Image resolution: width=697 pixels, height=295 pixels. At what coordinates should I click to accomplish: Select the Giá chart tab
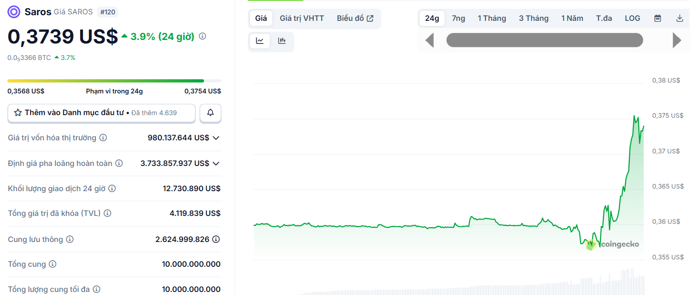[261, 18]
